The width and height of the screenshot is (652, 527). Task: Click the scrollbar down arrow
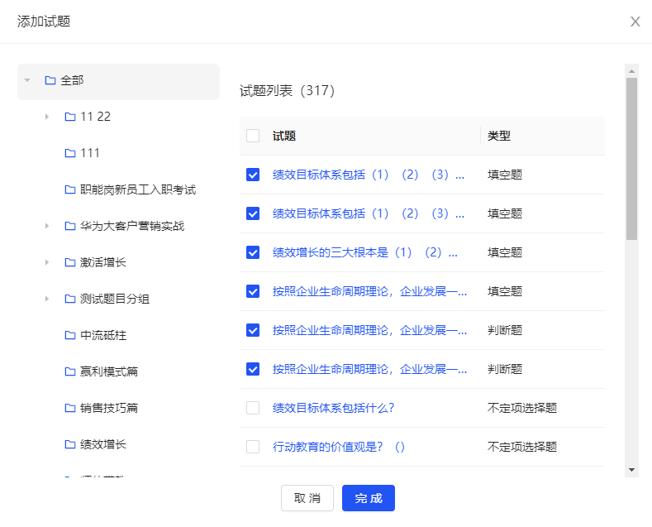(631, 470)
